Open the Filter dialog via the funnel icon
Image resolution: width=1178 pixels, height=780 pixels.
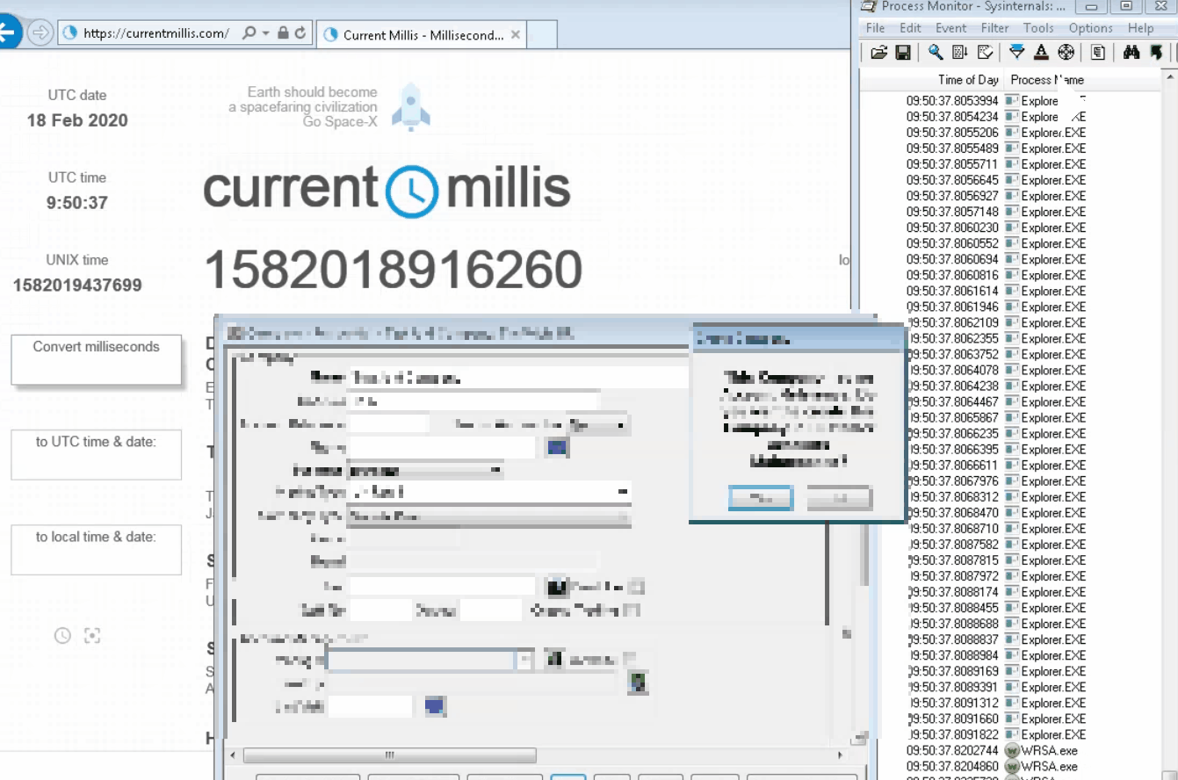(1015, 53)
